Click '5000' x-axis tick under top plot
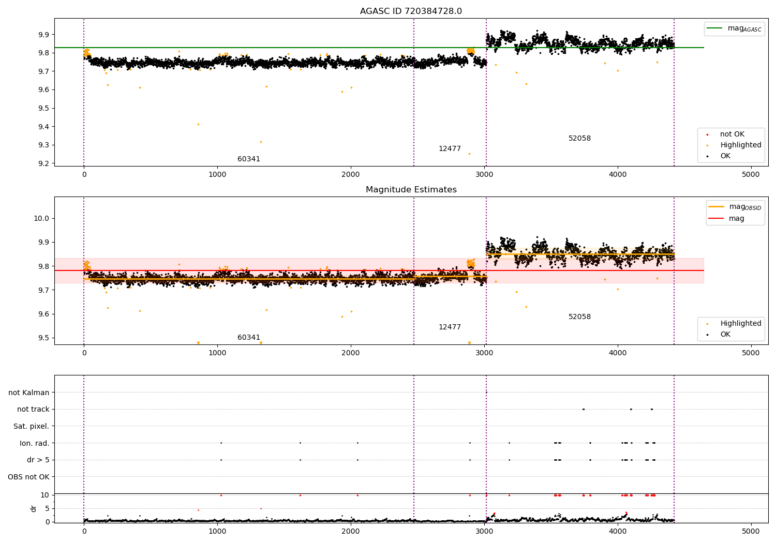Viewport: 776px width, 543px height. (x=751, y=175)
